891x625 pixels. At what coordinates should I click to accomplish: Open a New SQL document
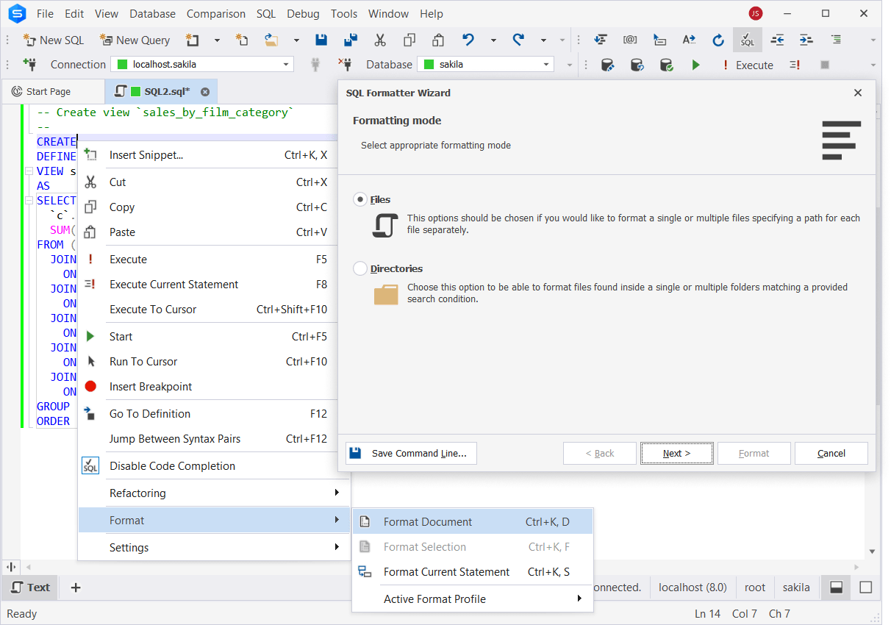(x=53, y=40)
